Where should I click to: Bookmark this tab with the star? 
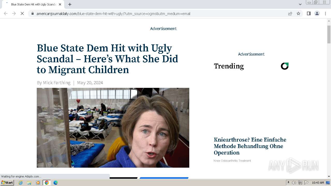[298, 13]
